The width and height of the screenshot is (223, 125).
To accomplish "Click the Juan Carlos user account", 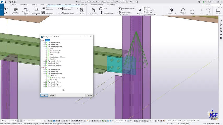I will (x=207, y=2).
